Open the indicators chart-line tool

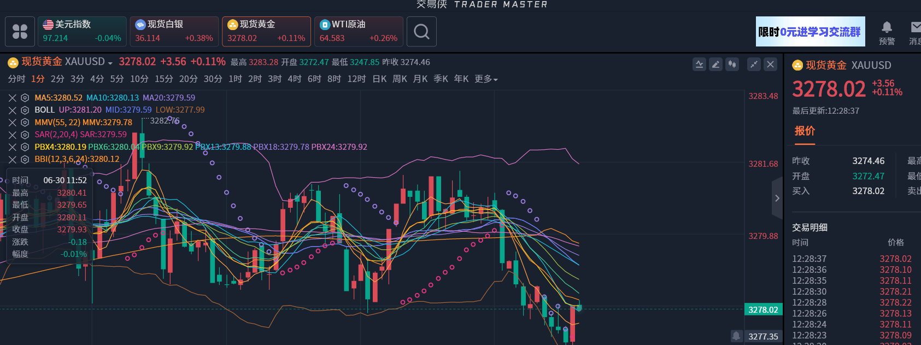click(699, 65)
